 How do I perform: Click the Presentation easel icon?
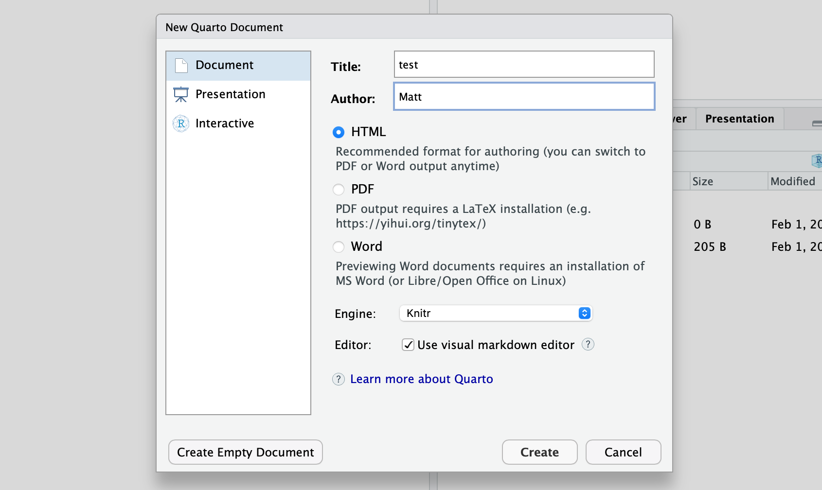[181, 94]
